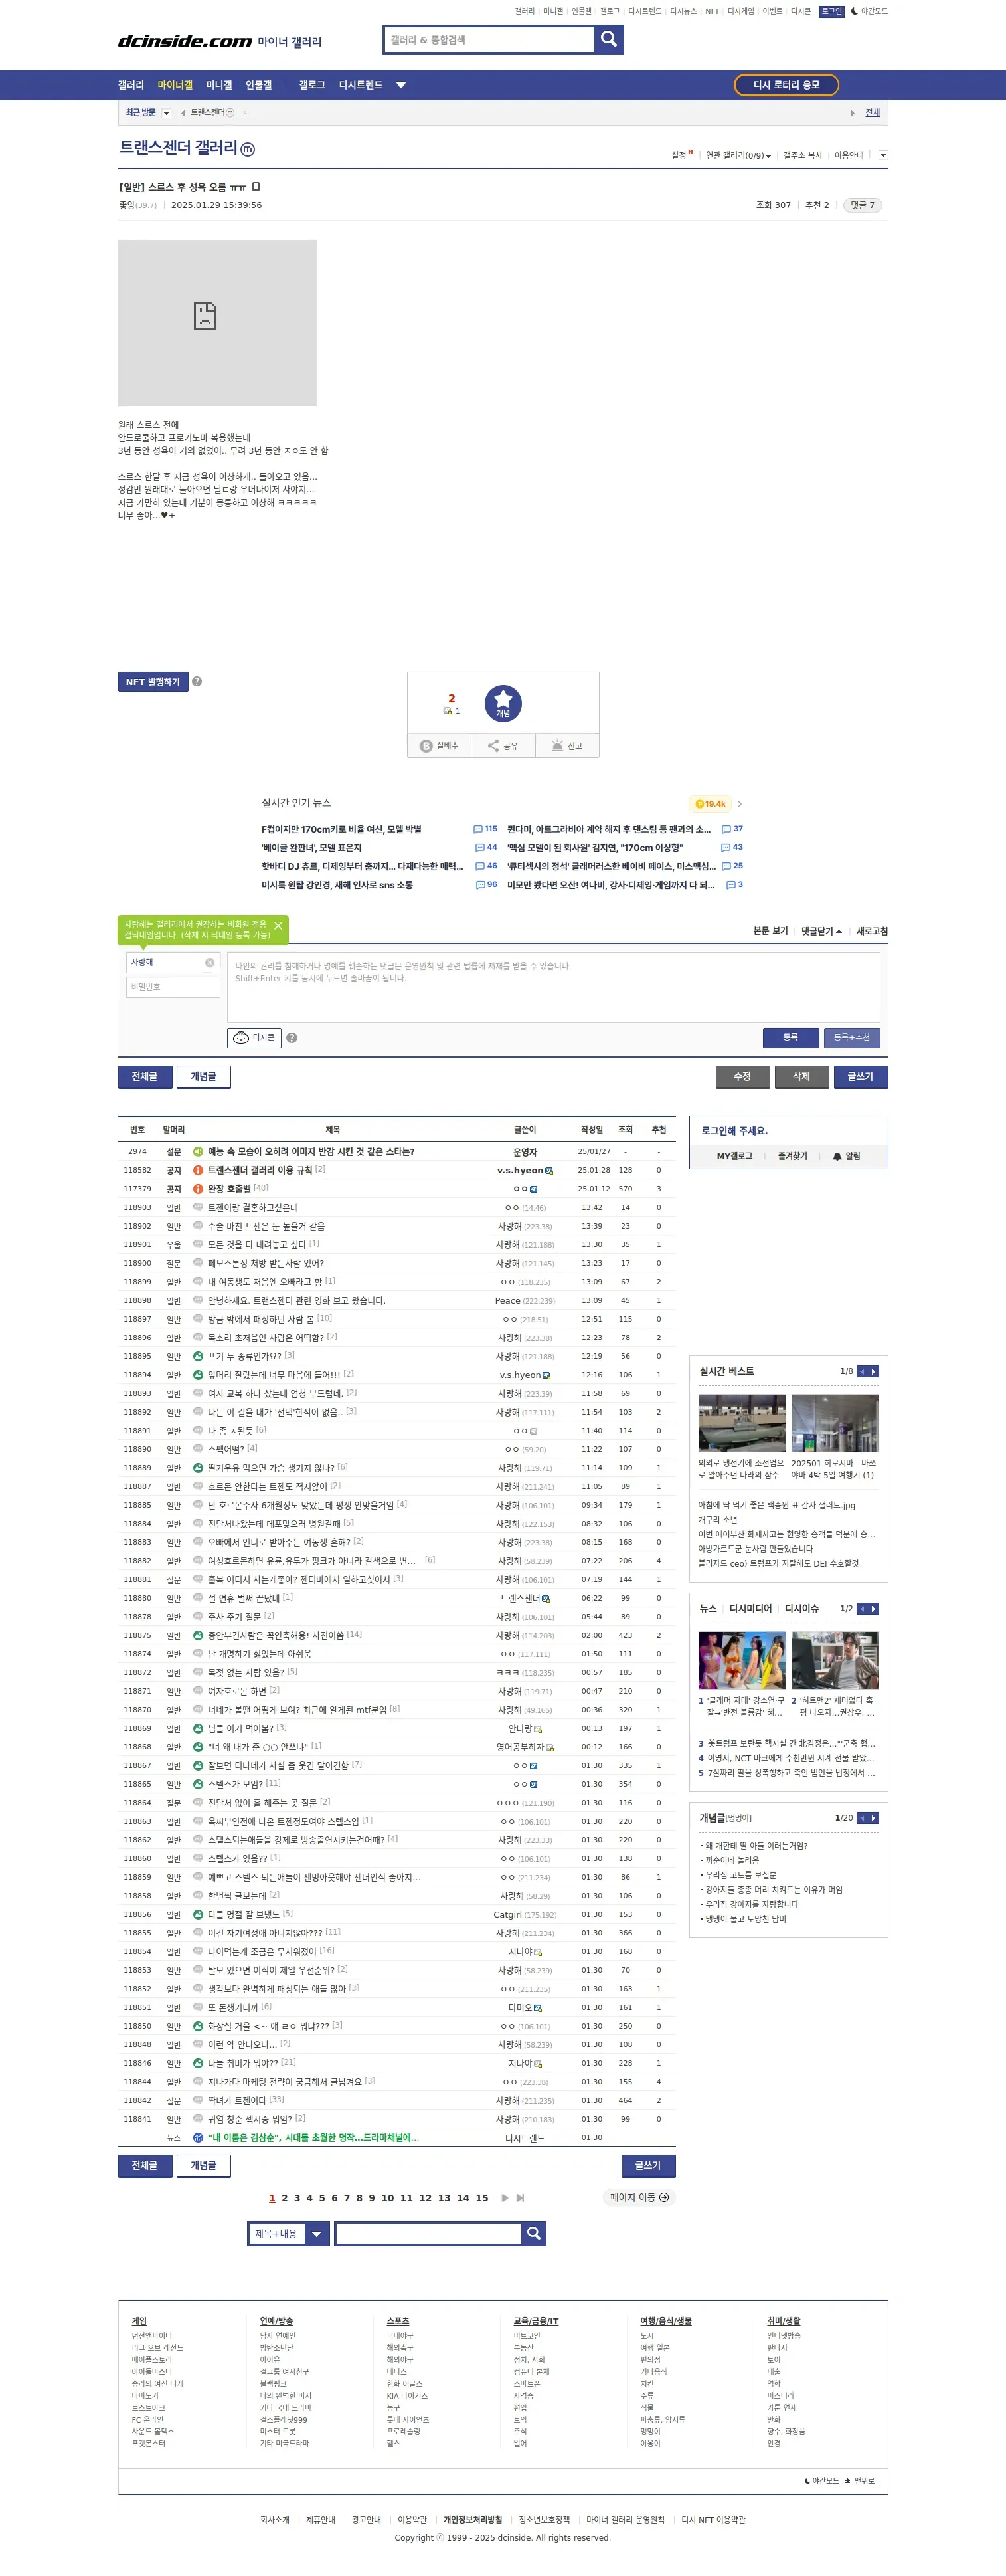1006x2576 pixels.
Task: Click the 등록+추천 button
Action: pos(851,1038)
